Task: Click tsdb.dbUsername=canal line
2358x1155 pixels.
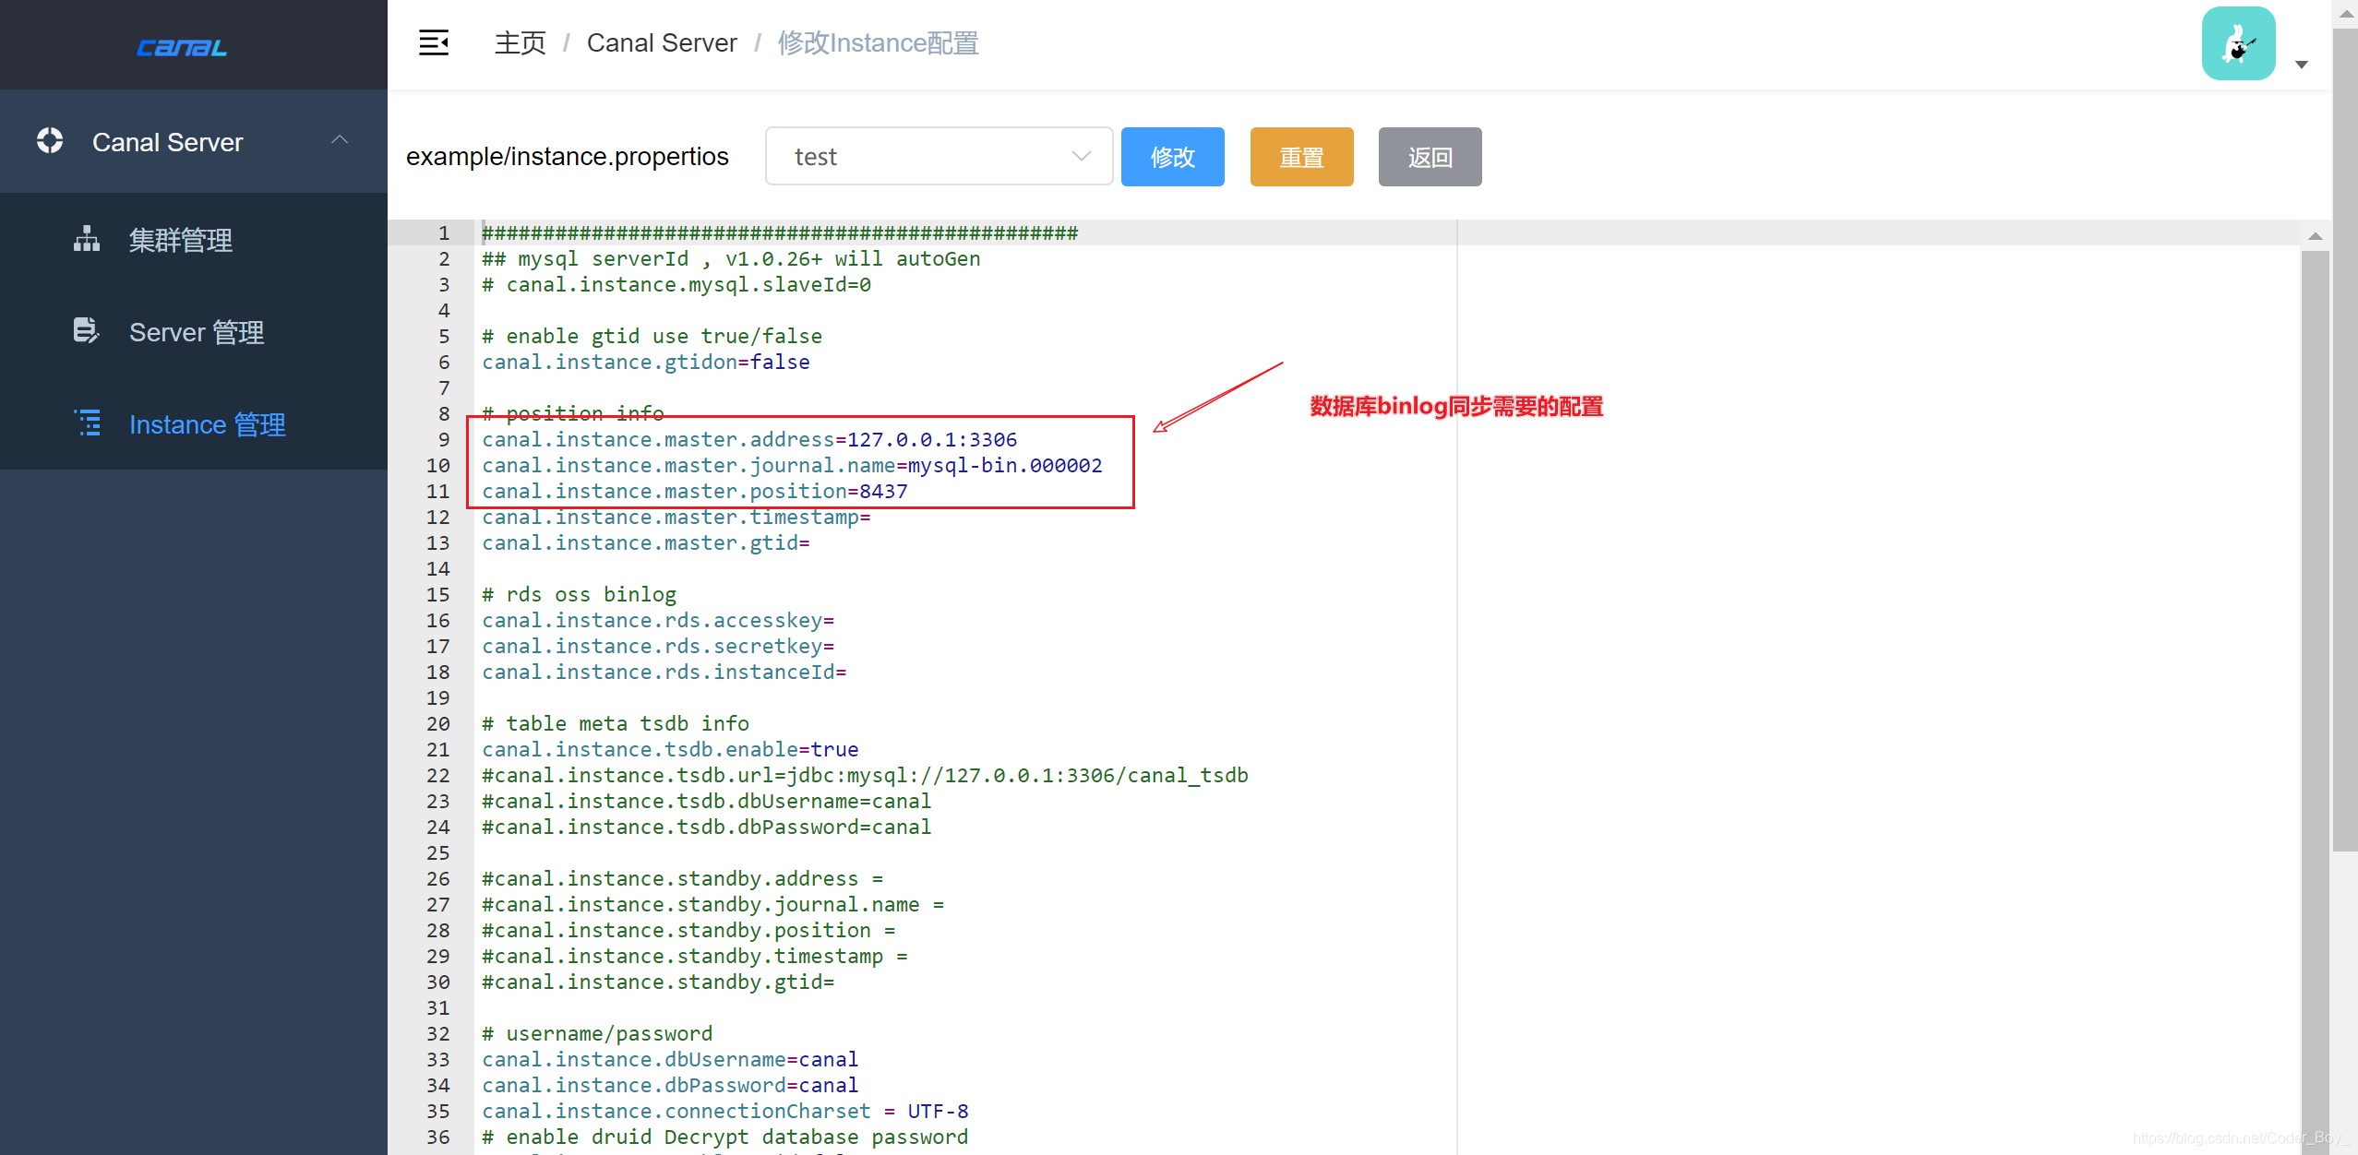Action: pyautogui.click(x=707, y=801)
